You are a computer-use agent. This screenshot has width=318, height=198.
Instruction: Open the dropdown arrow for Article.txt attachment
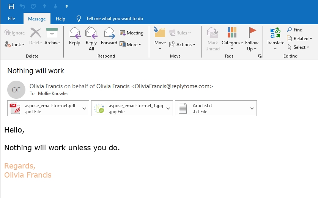252,109
